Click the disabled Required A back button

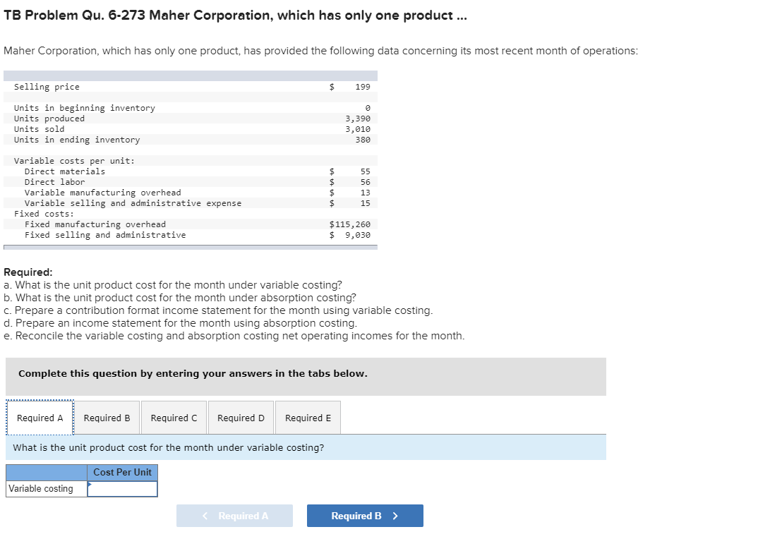(234, 515)
